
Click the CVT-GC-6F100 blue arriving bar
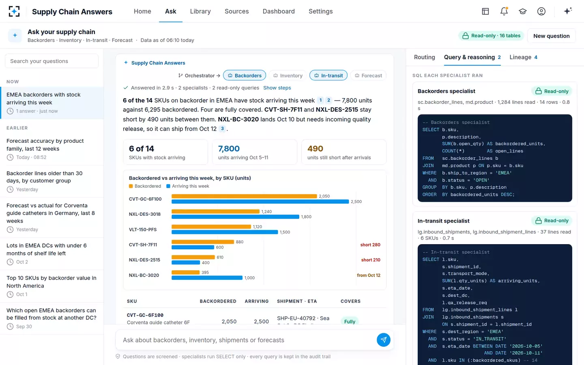(260, 202)
